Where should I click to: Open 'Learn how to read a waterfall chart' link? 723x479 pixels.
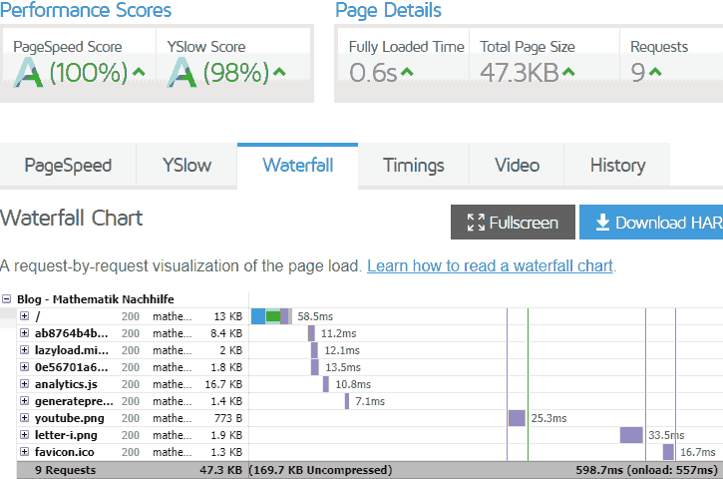pos(490,266)
